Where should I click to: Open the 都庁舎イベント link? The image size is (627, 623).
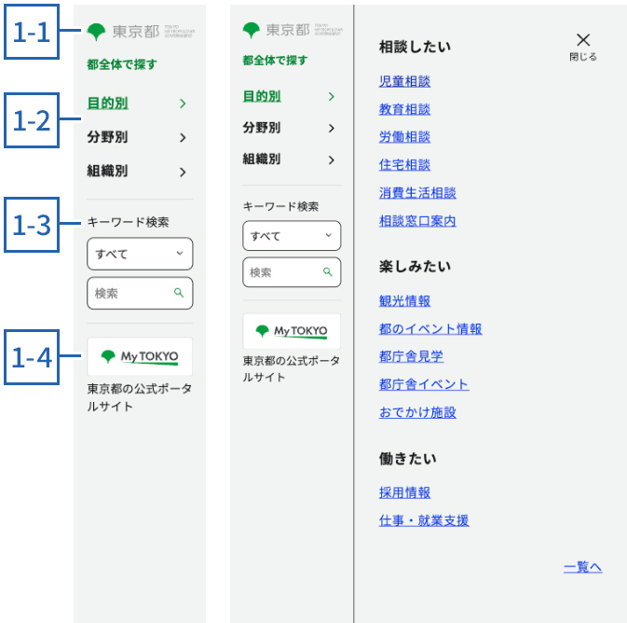point(424,384)
